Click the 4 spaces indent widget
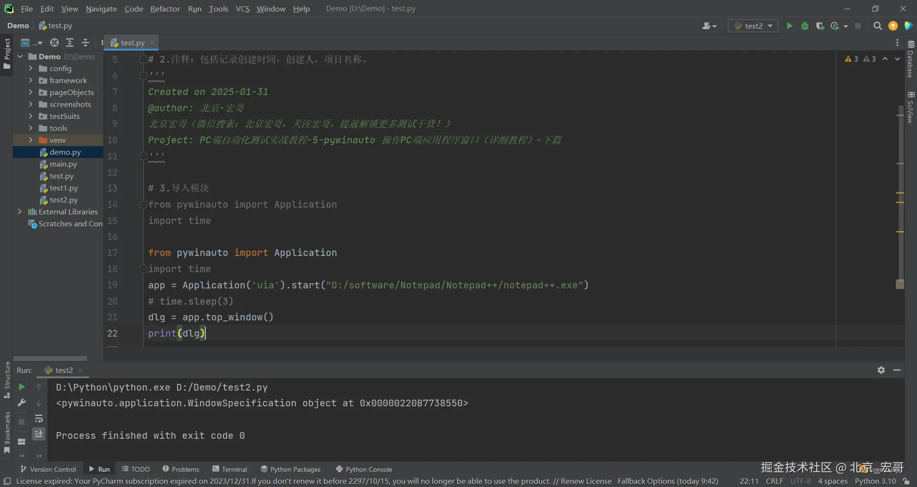 coord(832,481)
